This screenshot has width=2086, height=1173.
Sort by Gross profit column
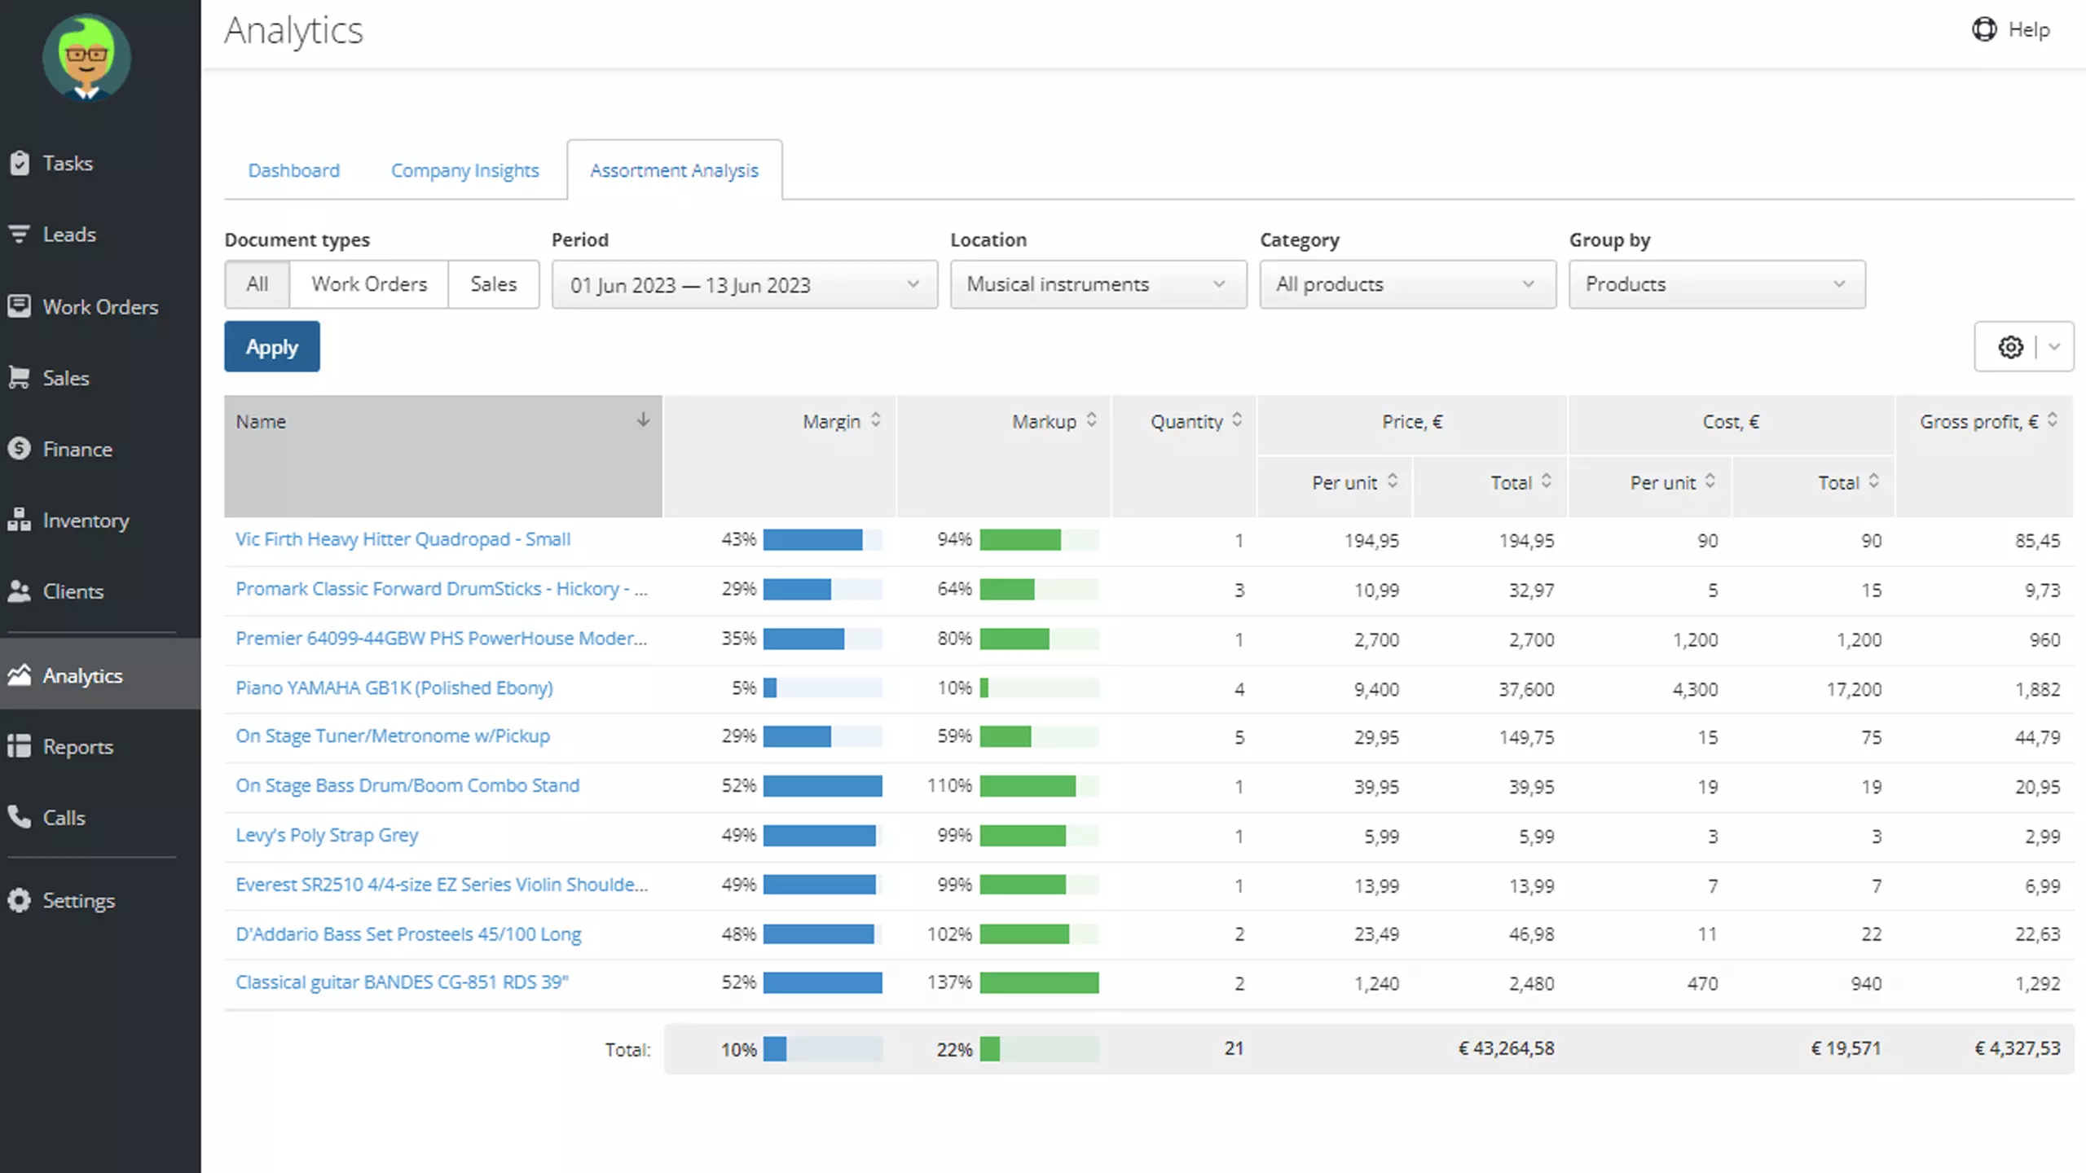point(2053,420)
